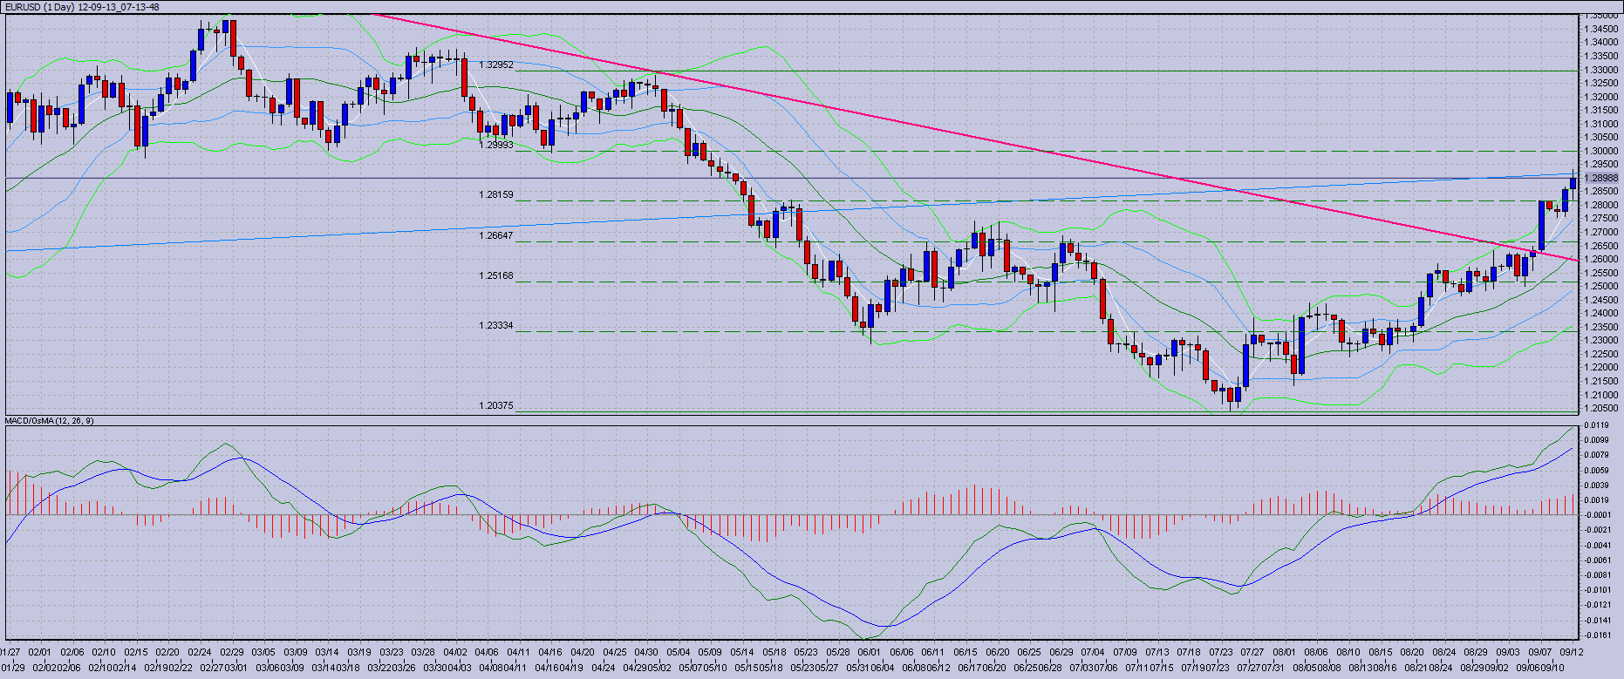Click the 1.25168 level label

pyautogui.click(x=495, y=276)
